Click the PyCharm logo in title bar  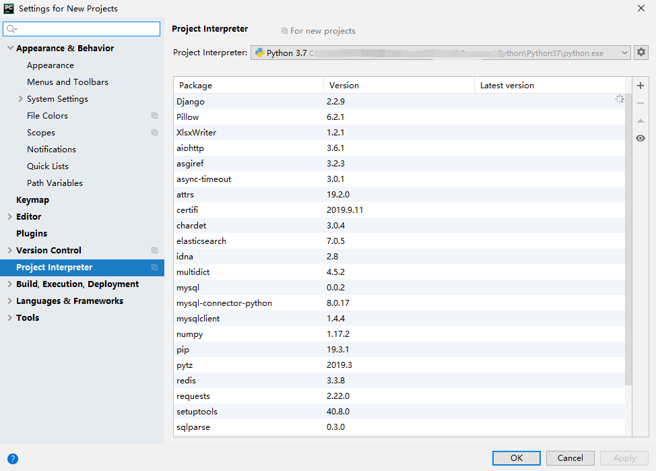(8, 8)
